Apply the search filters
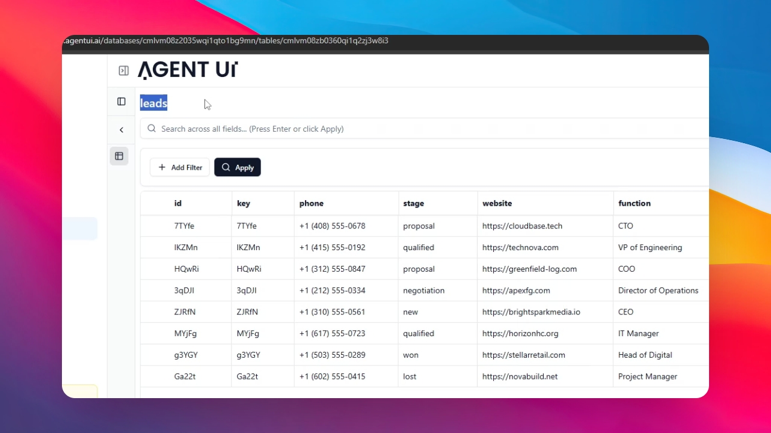This screenshot has height=433, width=771. (238, 167)
